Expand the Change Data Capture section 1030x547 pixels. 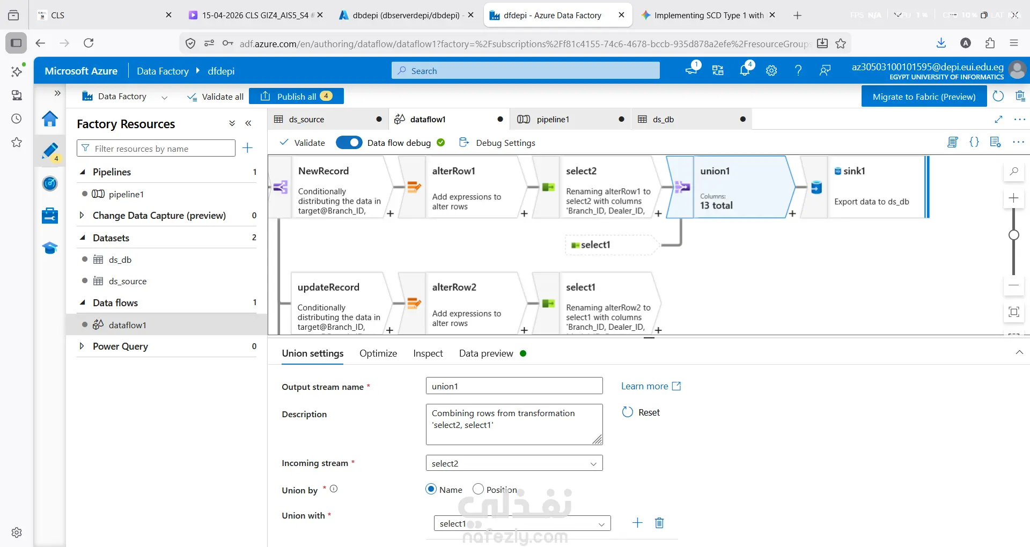coord(82,215)
